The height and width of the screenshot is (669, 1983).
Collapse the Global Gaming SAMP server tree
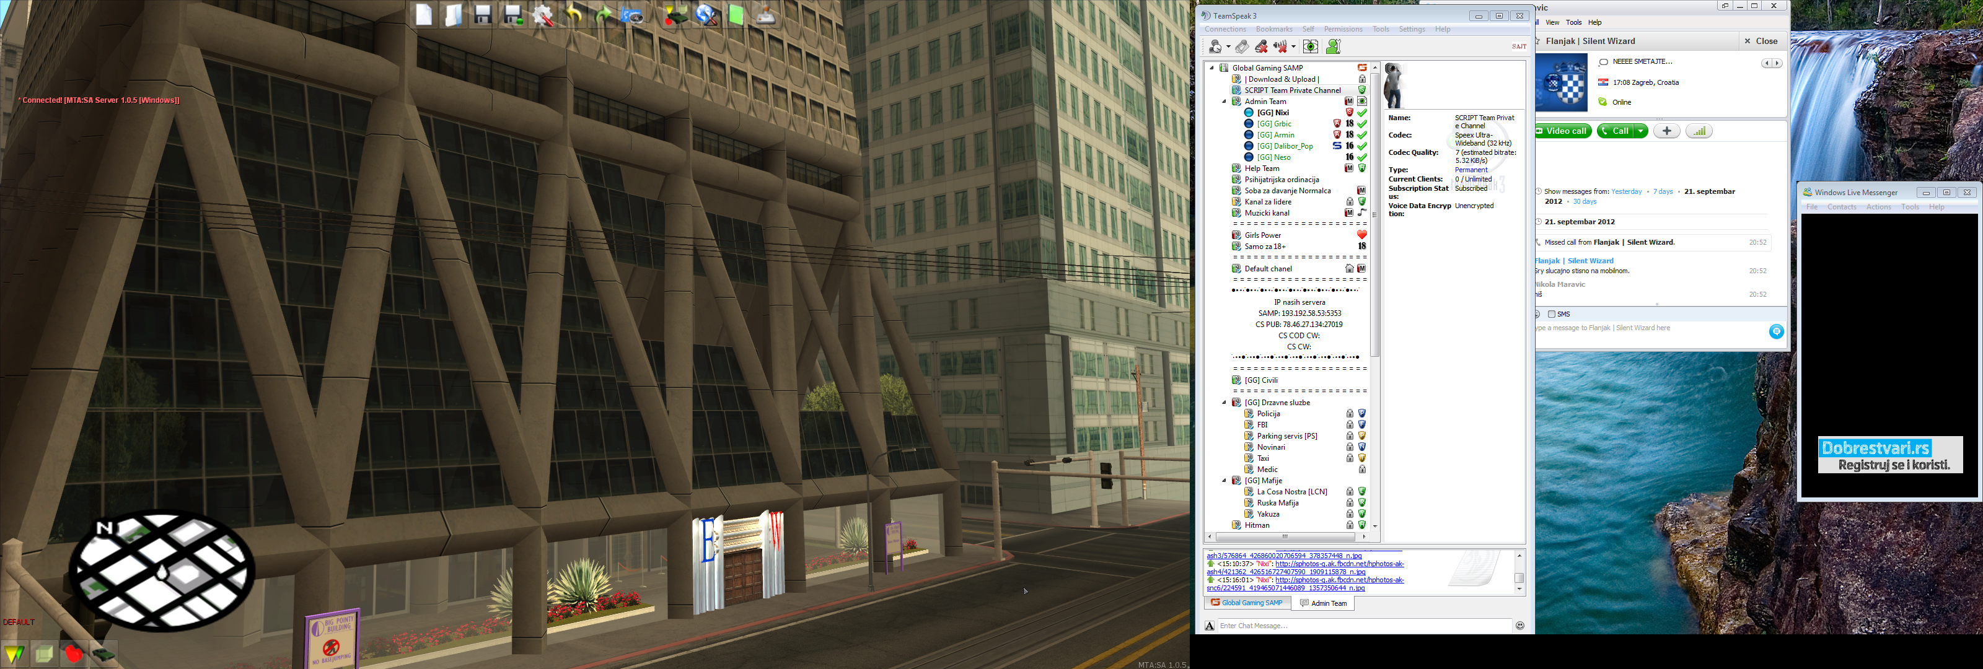coord(1211,68)
